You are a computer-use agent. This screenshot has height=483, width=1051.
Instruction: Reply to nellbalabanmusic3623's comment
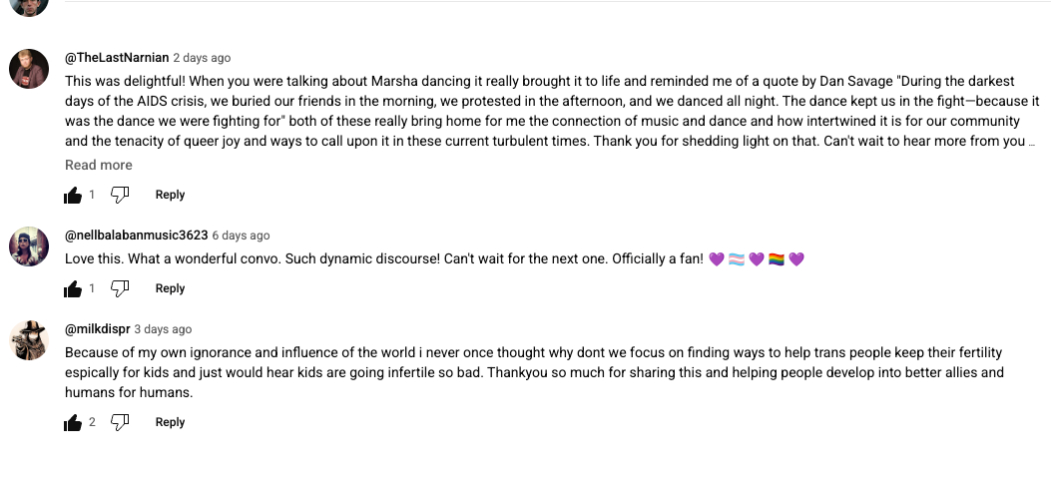point(170,288)
